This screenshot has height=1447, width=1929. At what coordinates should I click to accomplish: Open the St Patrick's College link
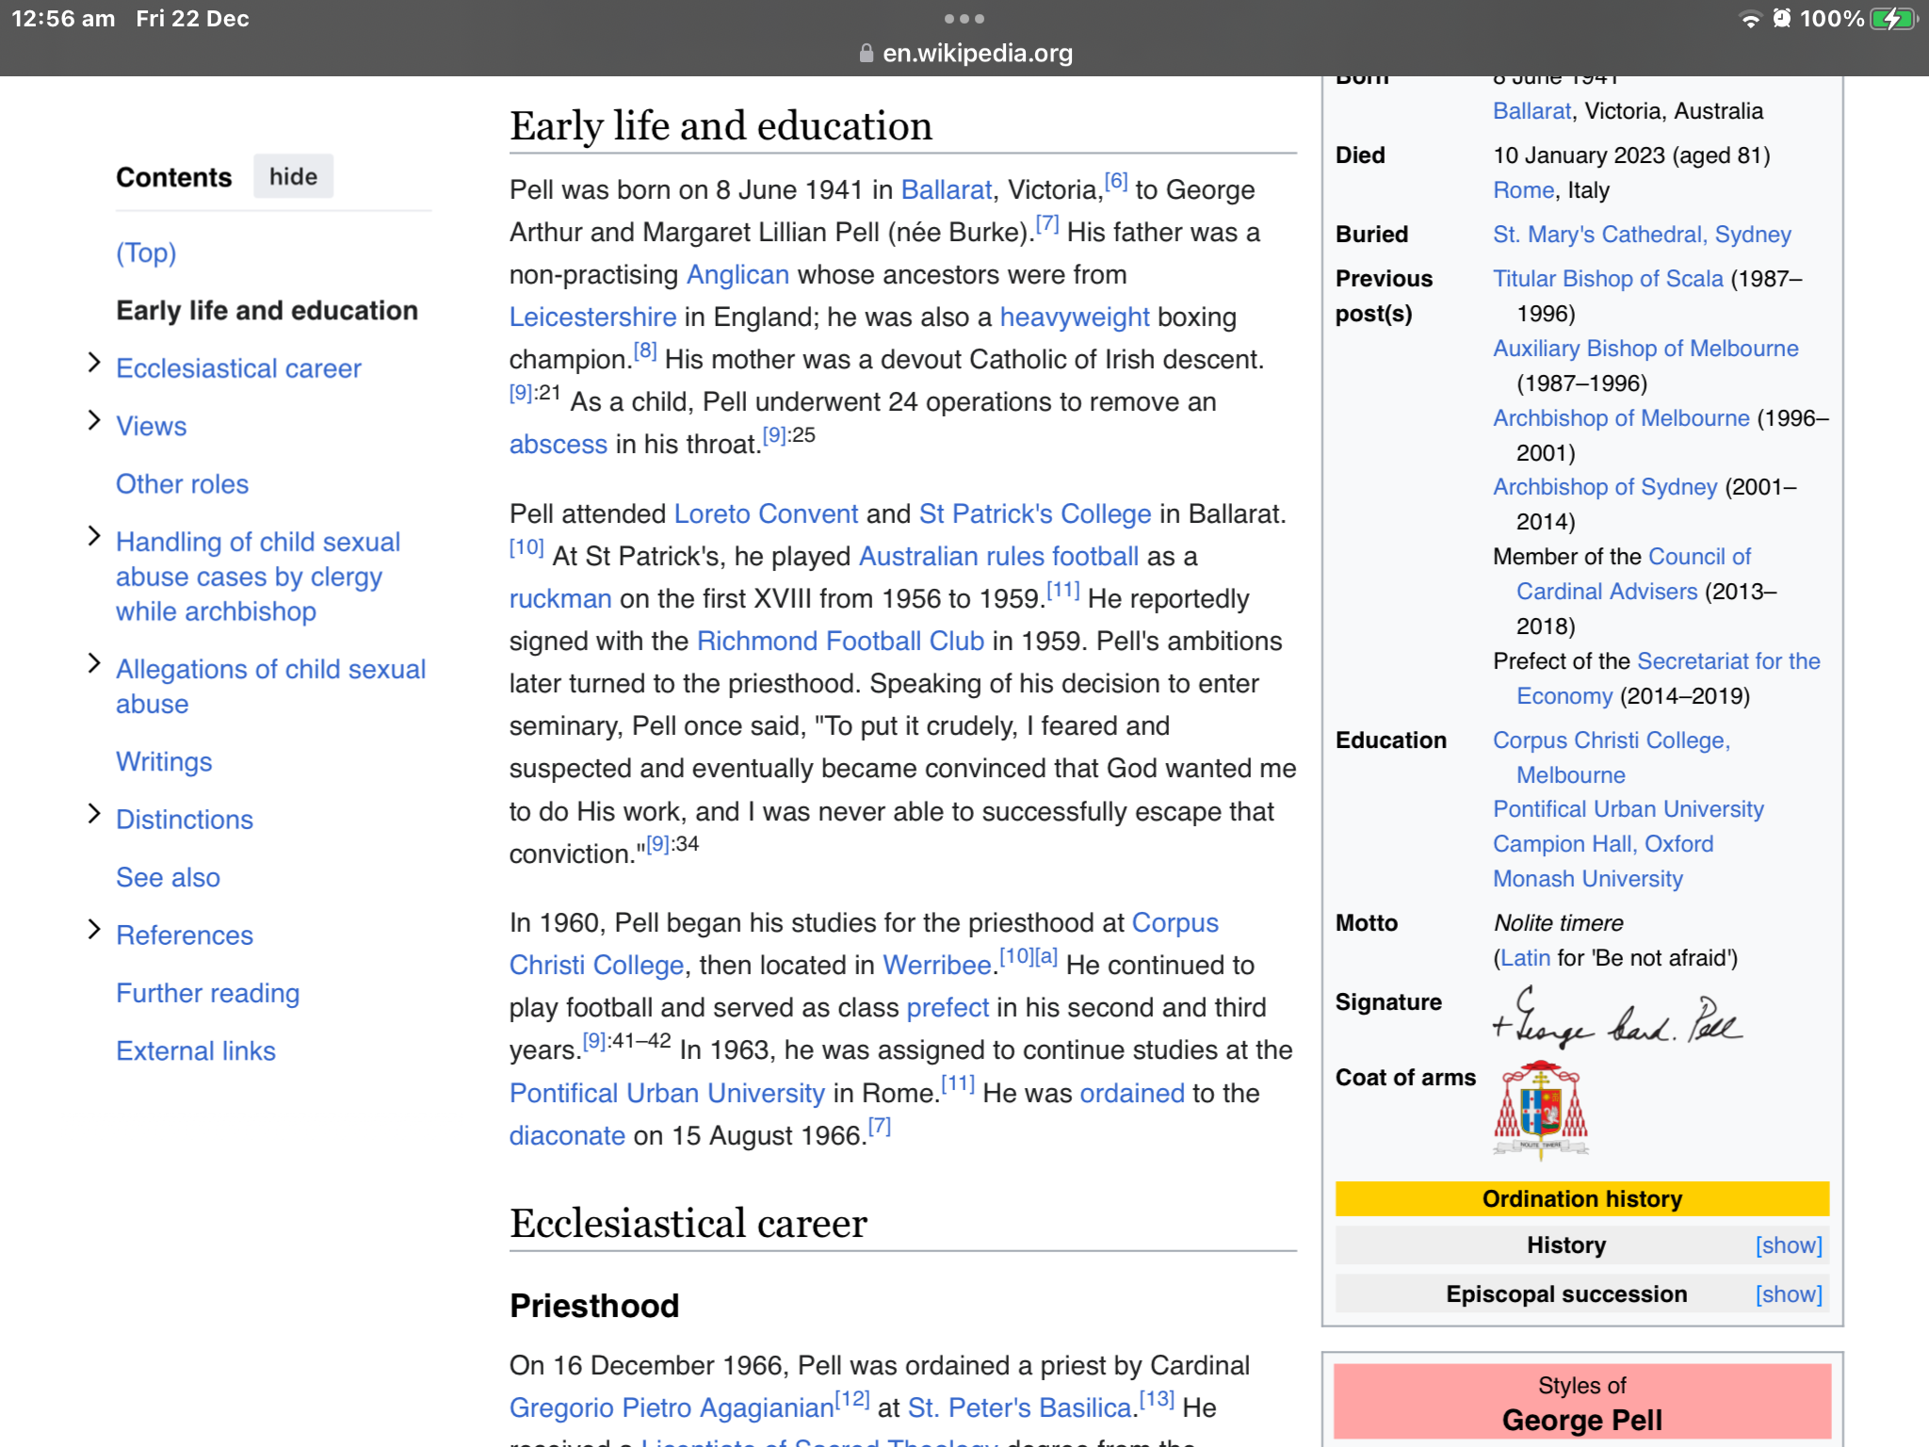1034,513
